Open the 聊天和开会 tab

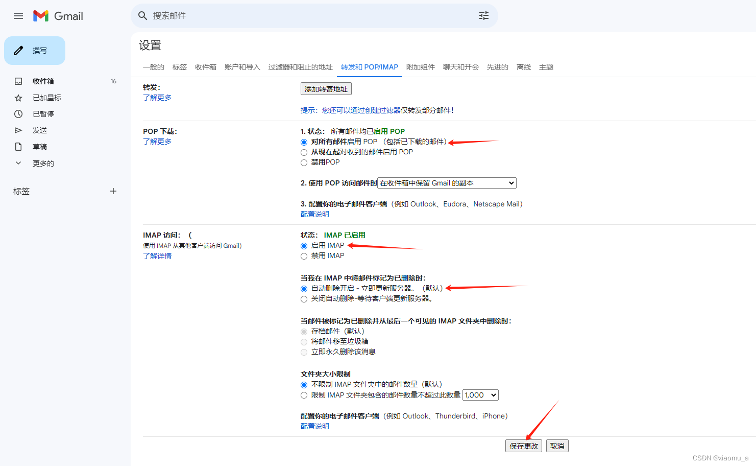pyautogui.click(x=461, y=67)
